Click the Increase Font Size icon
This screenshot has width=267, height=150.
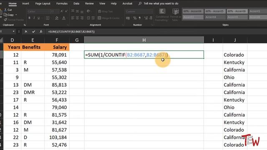[62, 11]
